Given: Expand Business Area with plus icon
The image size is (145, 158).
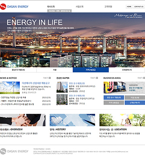Looking at the screenshot, I should pos(144,78).
